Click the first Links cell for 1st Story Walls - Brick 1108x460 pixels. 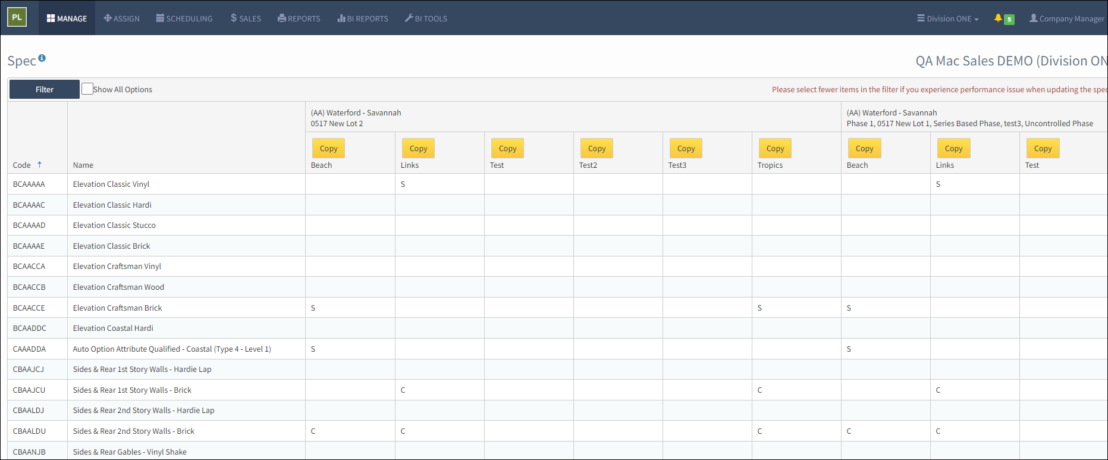coord(440,390)
